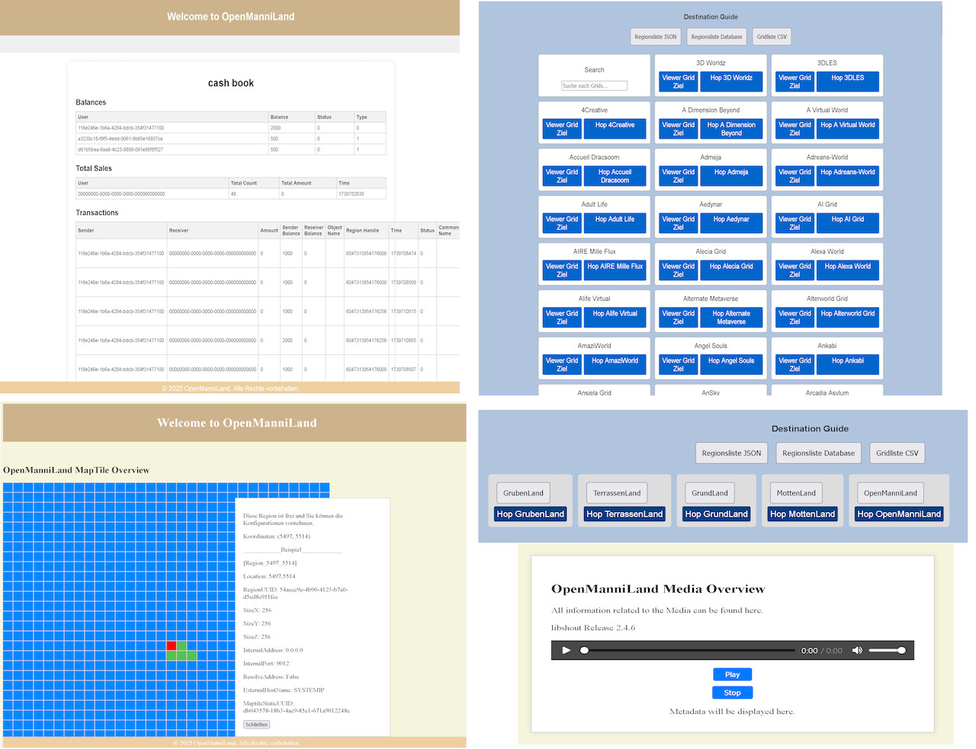Click Hop AI Grid button
This screenshot has width=976, height=749.
(x=847, y=223)
